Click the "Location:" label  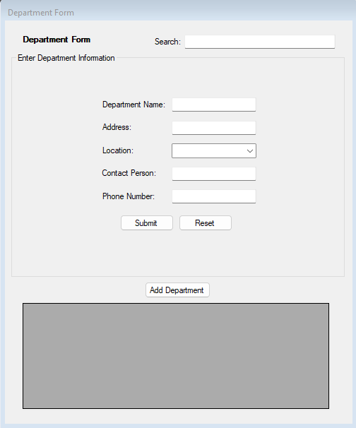pos(118,150)
